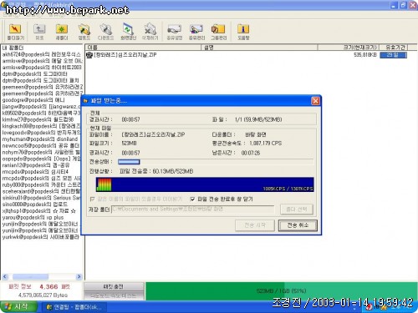Click the 삭제하기 delete toolbar icon

click(x=150, y=32)
